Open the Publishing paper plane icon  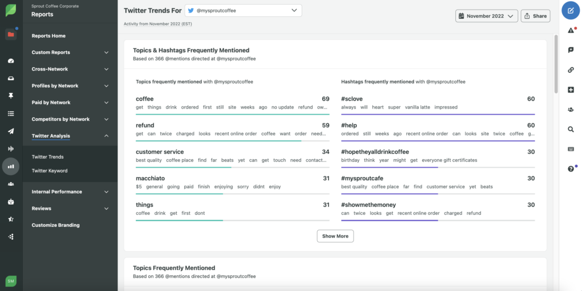(x=11, y=131)
